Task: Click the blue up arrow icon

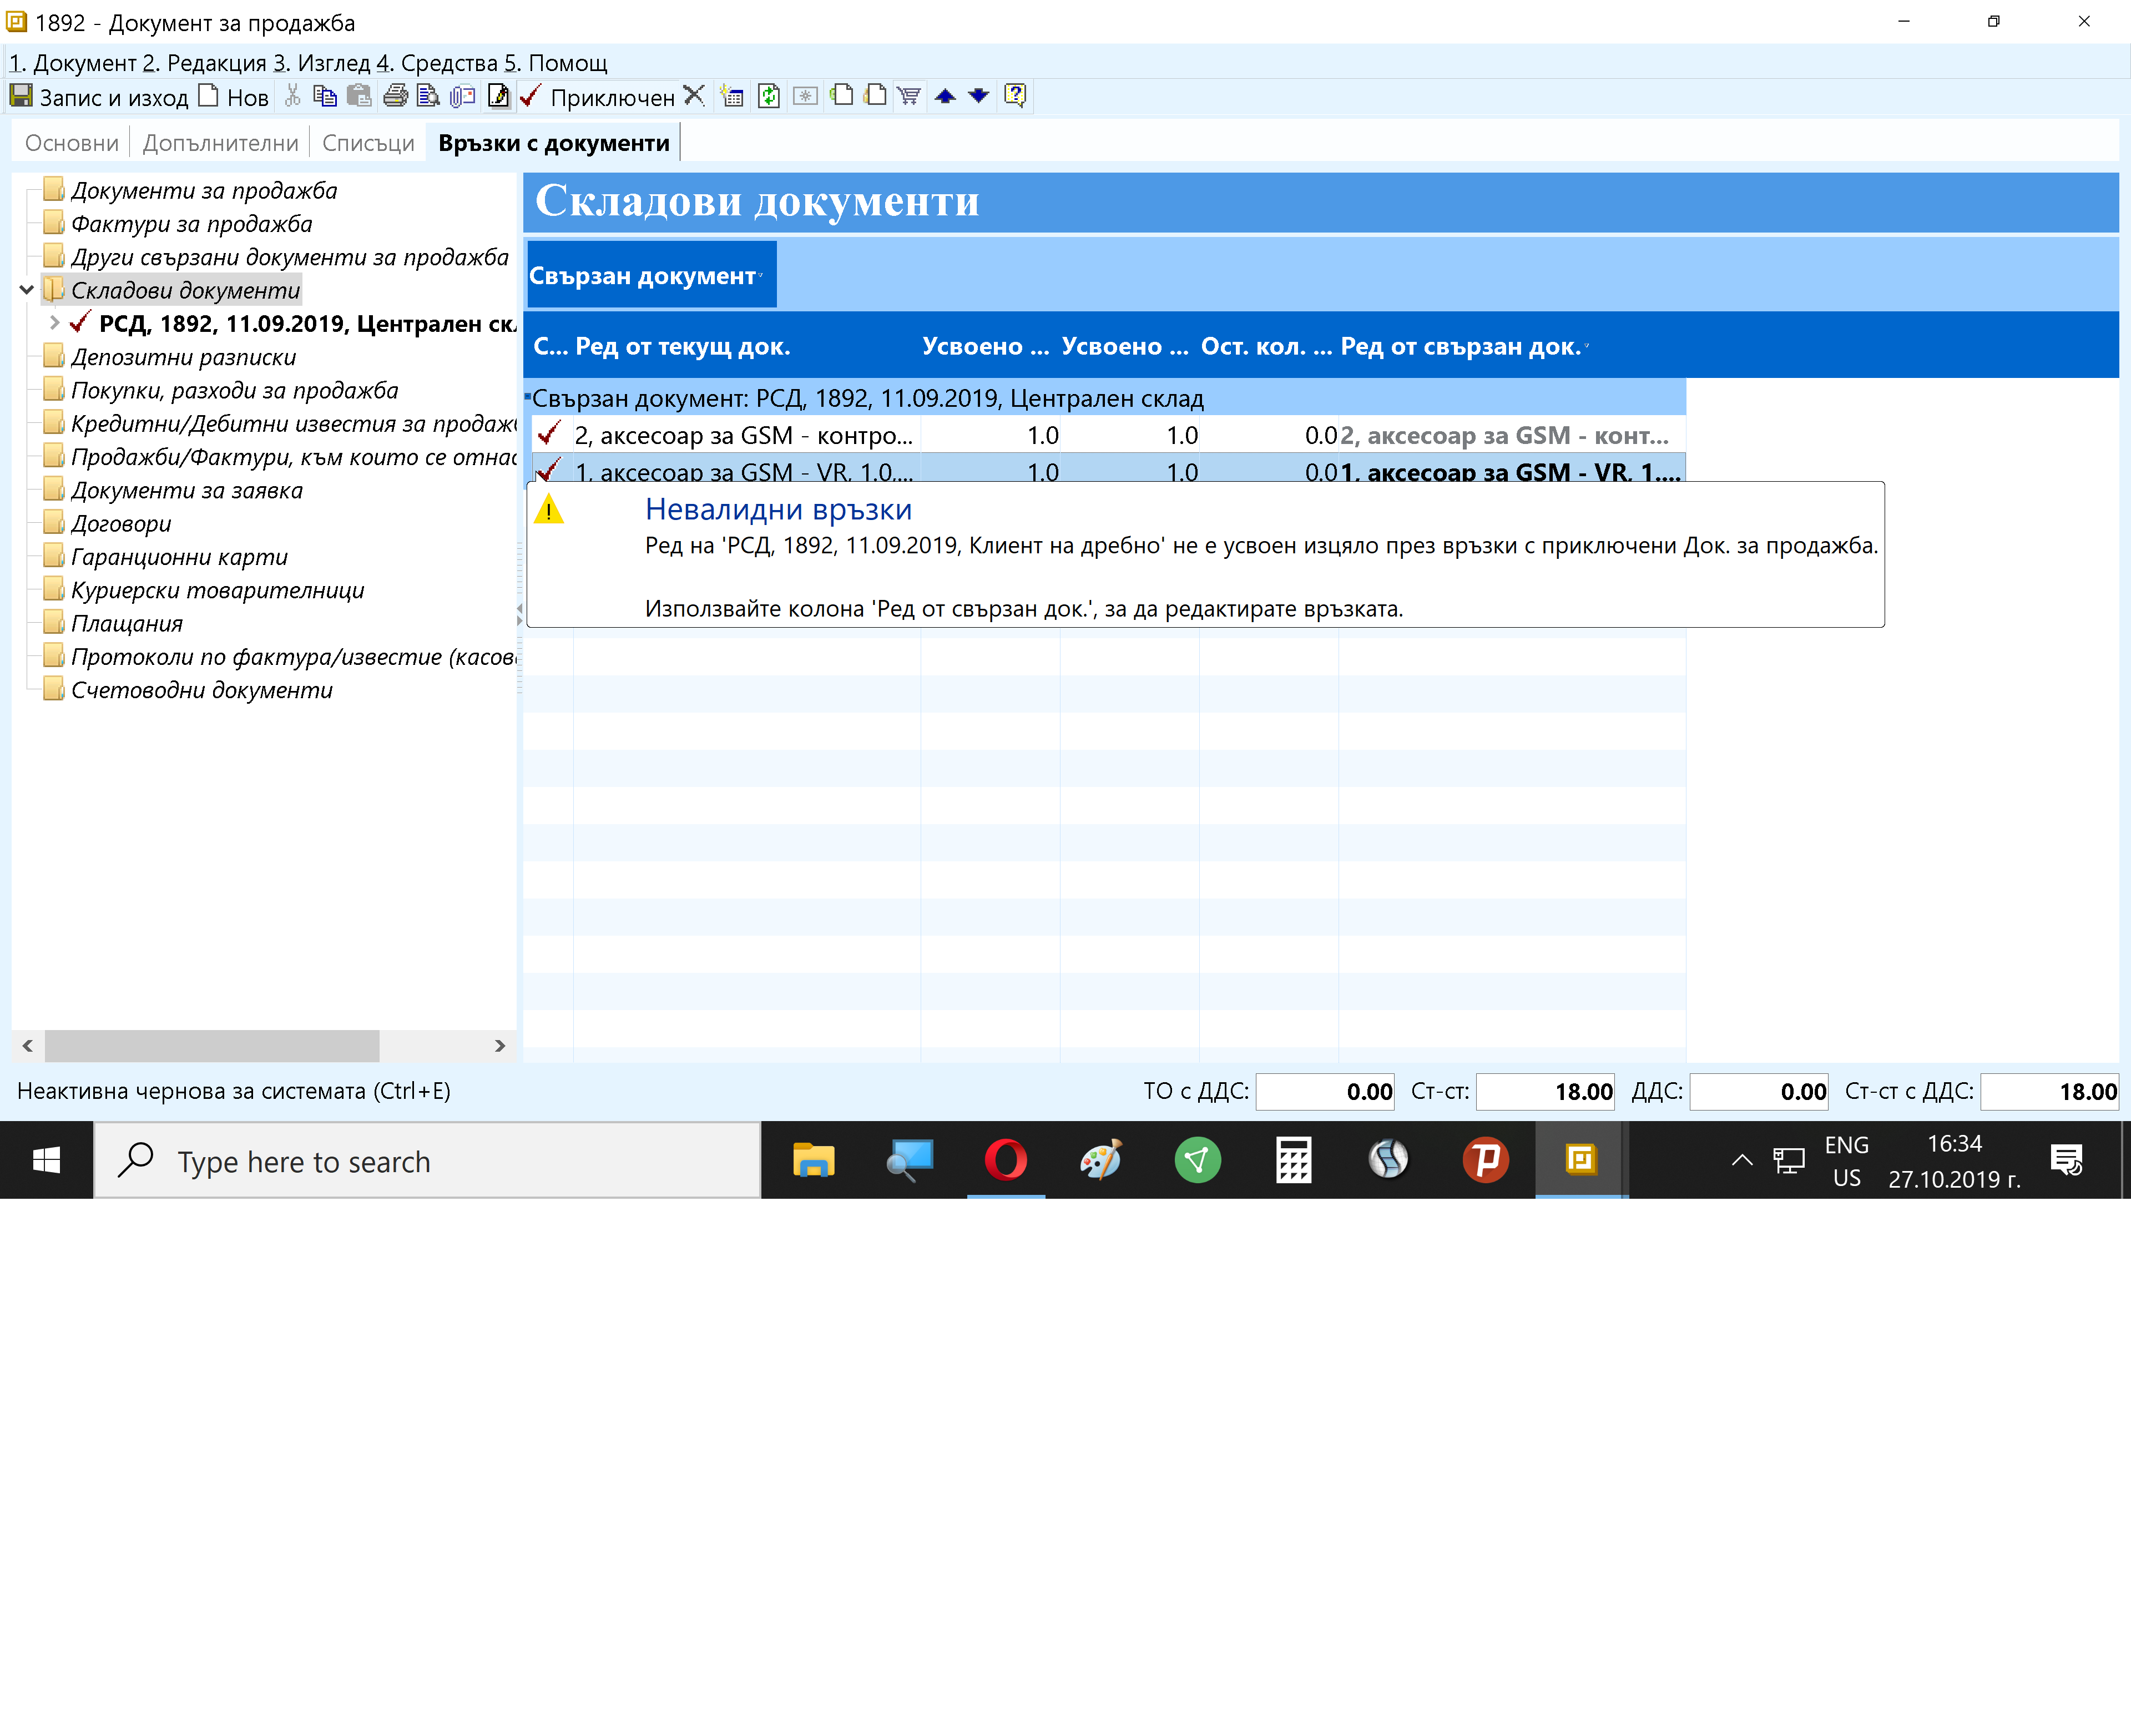Action: coord(944,96)
